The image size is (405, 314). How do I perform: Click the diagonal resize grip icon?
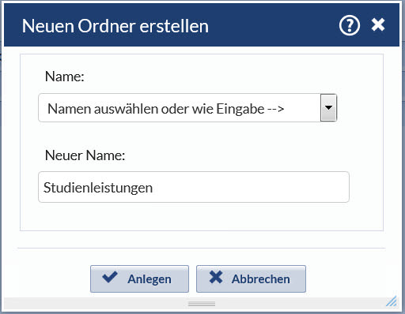[x=392, y=301]
